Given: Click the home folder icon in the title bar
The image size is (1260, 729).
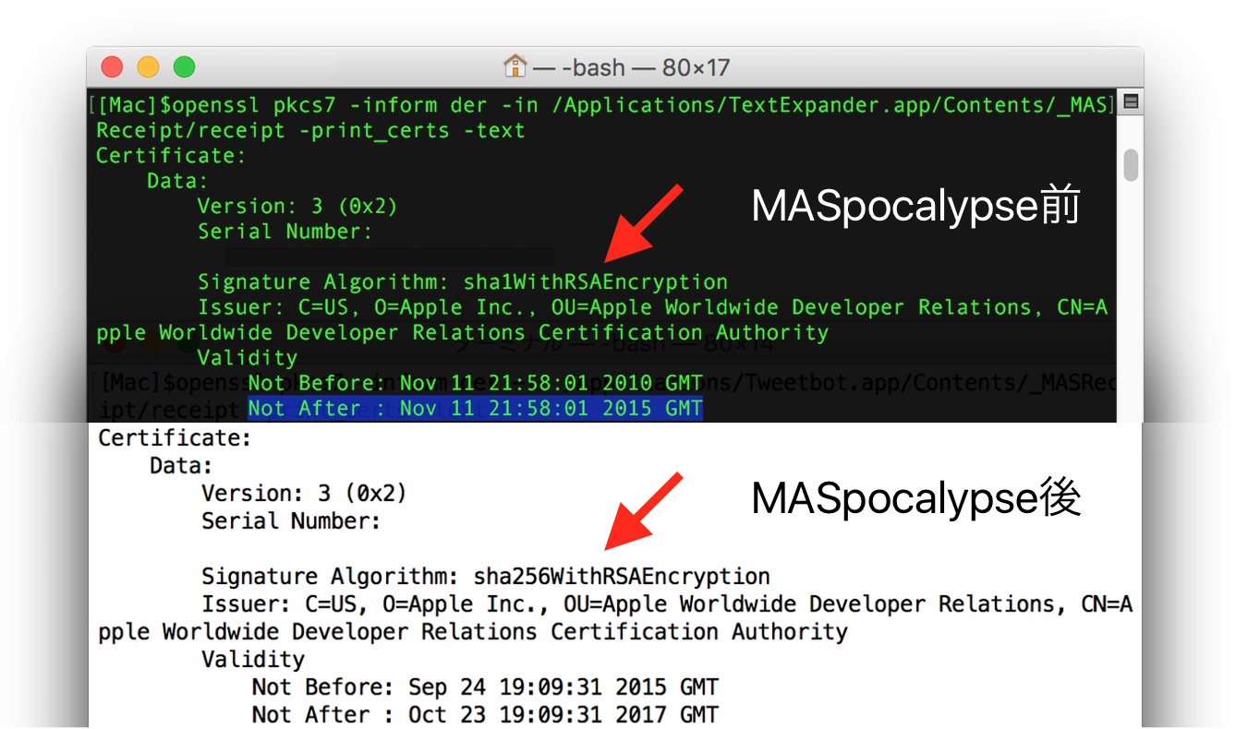Looking at the screenshot, I should point(515,66).
